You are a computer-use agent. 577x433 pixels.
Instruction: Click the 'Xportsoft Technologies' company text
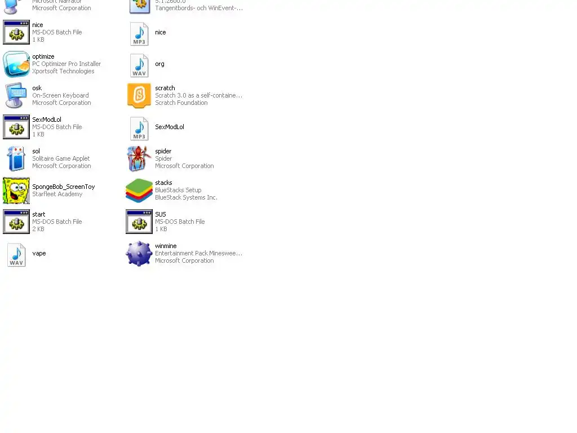pyautogui.click(x=63, y=71)
